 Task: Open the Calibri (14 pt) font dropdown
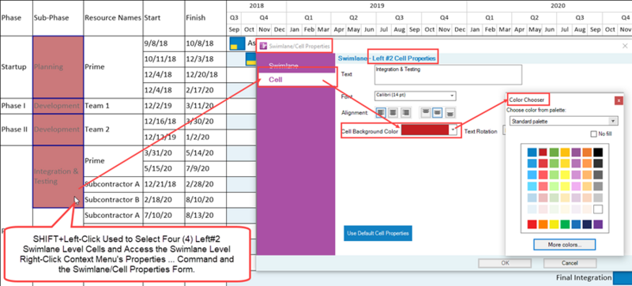pos(416,96)
